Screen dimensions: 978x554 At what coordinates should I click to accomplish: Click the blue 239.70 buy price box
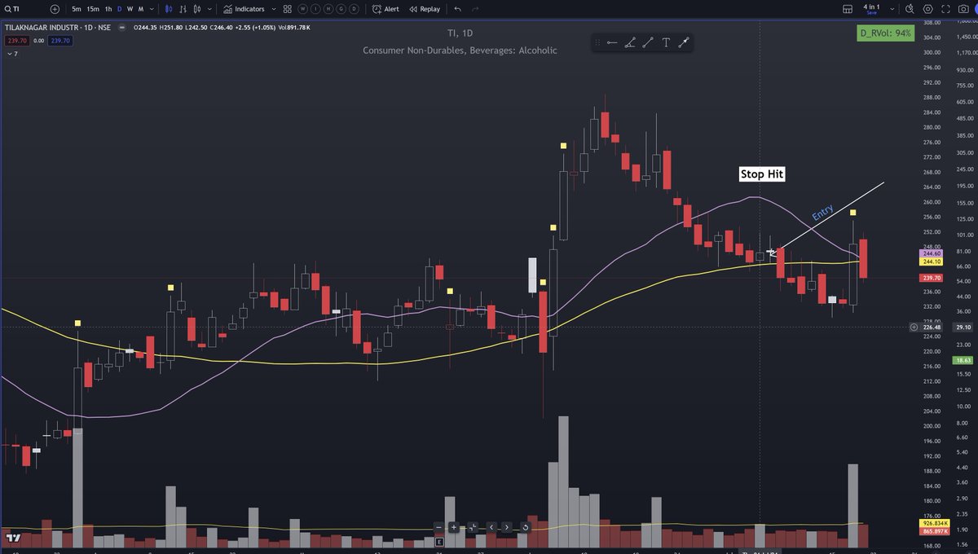60,41
